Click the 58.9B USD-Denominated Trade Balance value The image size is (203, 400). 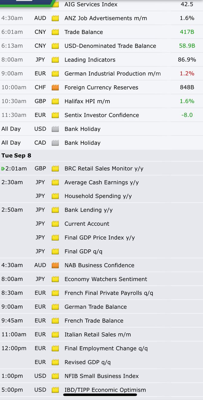[x=187, y=46]
